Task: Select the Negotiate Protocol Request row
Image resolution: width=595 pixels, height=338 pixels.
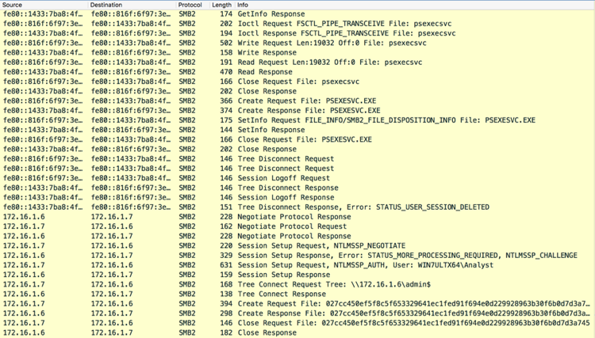Action: (297, 226)
